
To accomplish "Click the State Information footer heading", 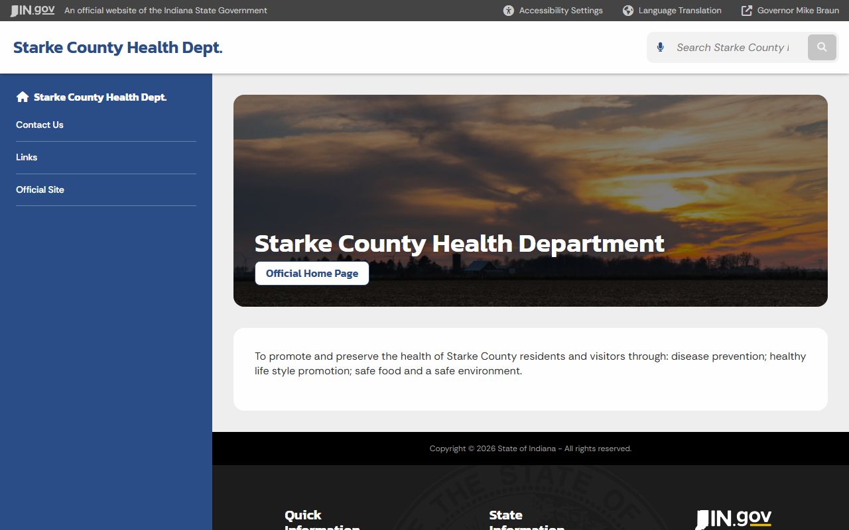I will tap(527, 520).
